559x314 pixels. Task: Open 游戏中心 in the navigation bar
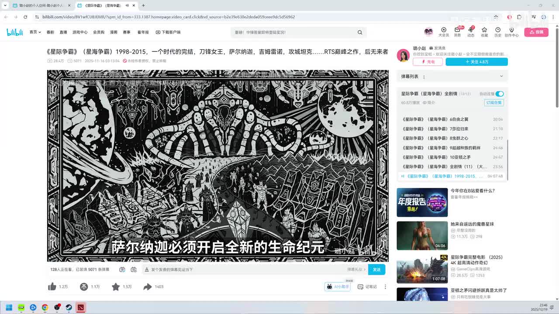[x=80, y=32]
